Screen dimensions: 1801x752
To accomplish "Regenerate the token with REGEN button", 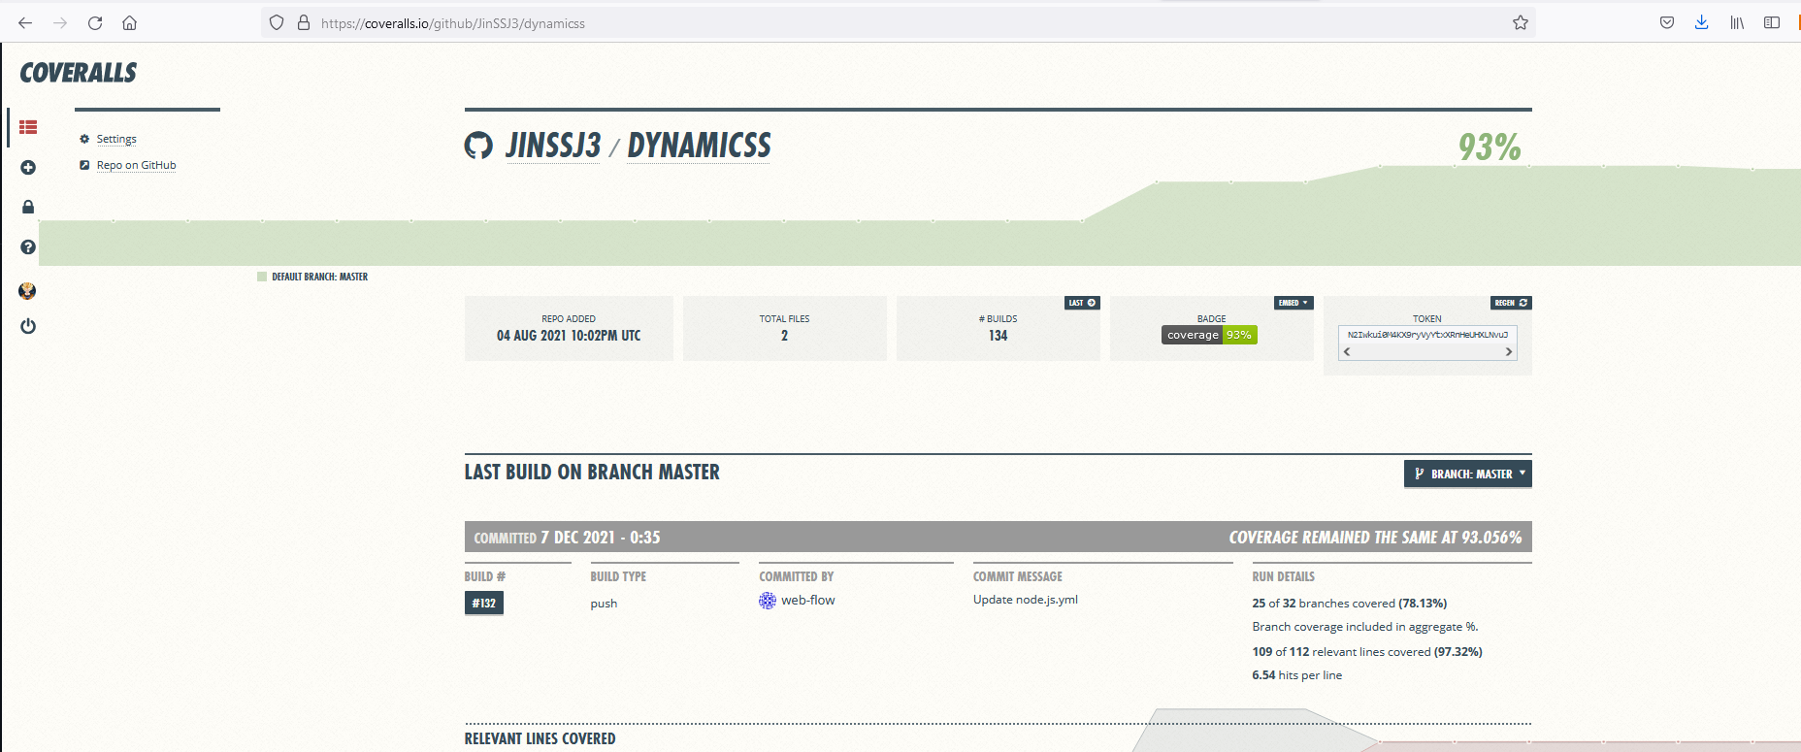I will 1511,303.
